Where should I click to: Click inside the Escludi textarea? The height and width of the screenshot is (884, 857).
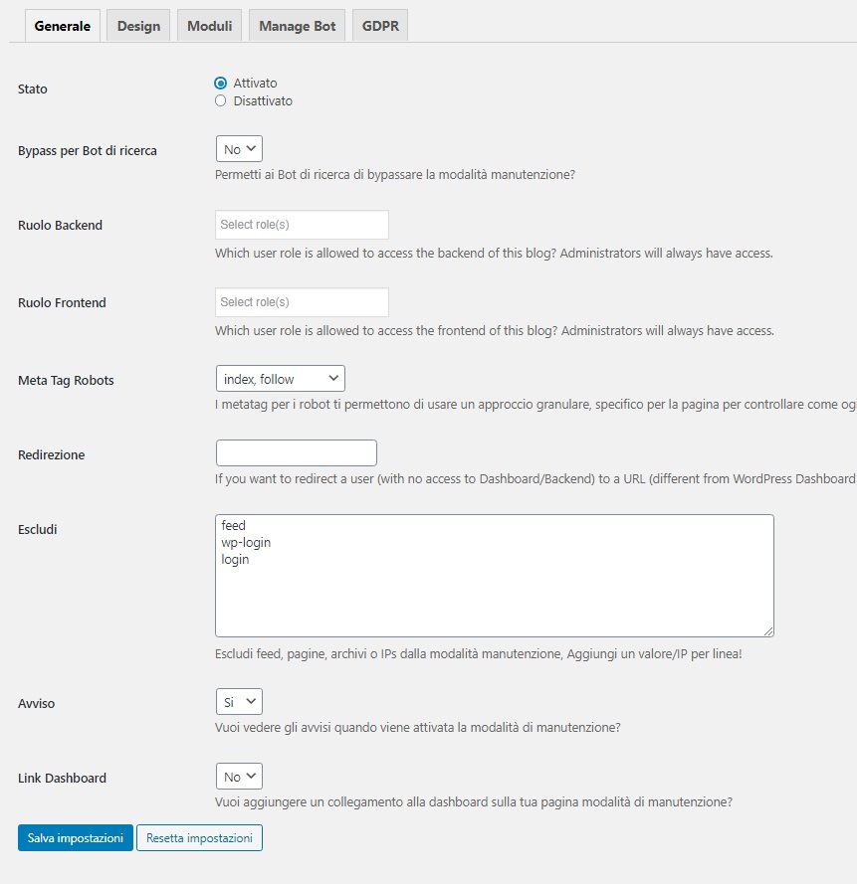[x=495, y=576]
